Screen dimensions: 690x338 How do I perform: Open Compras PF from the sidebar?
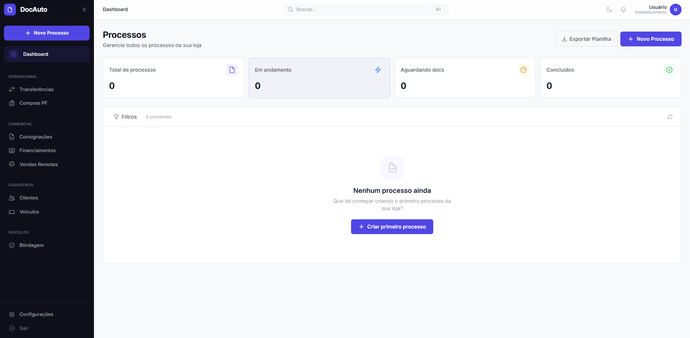click(x=33, y=103)
